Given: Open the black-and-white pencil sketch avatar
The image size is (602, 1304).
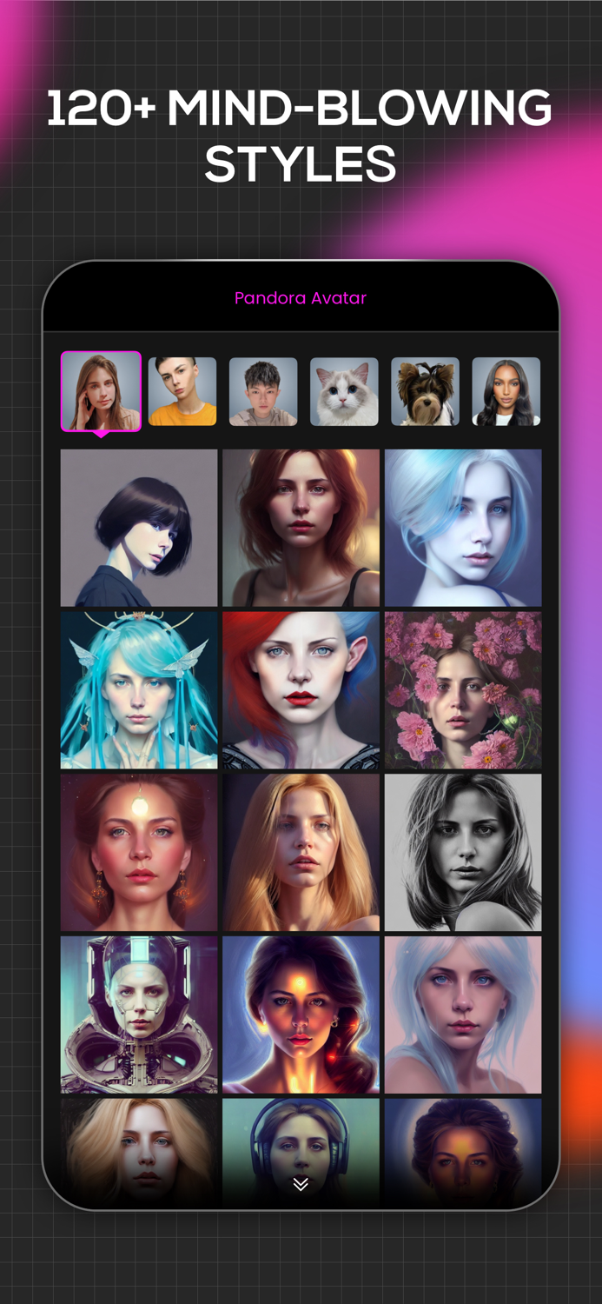Looking at the screenshot, I should pyautogui.click(x=463, y=853).
